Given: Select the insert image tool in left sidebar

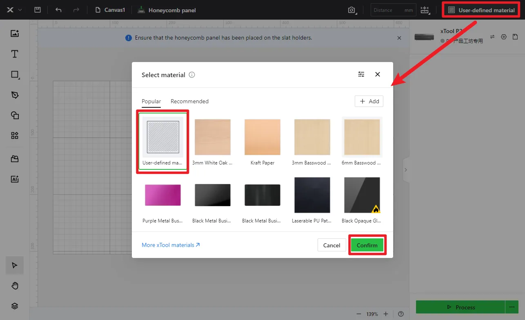Looking at the screenshot, I should [x=15, y=33].
